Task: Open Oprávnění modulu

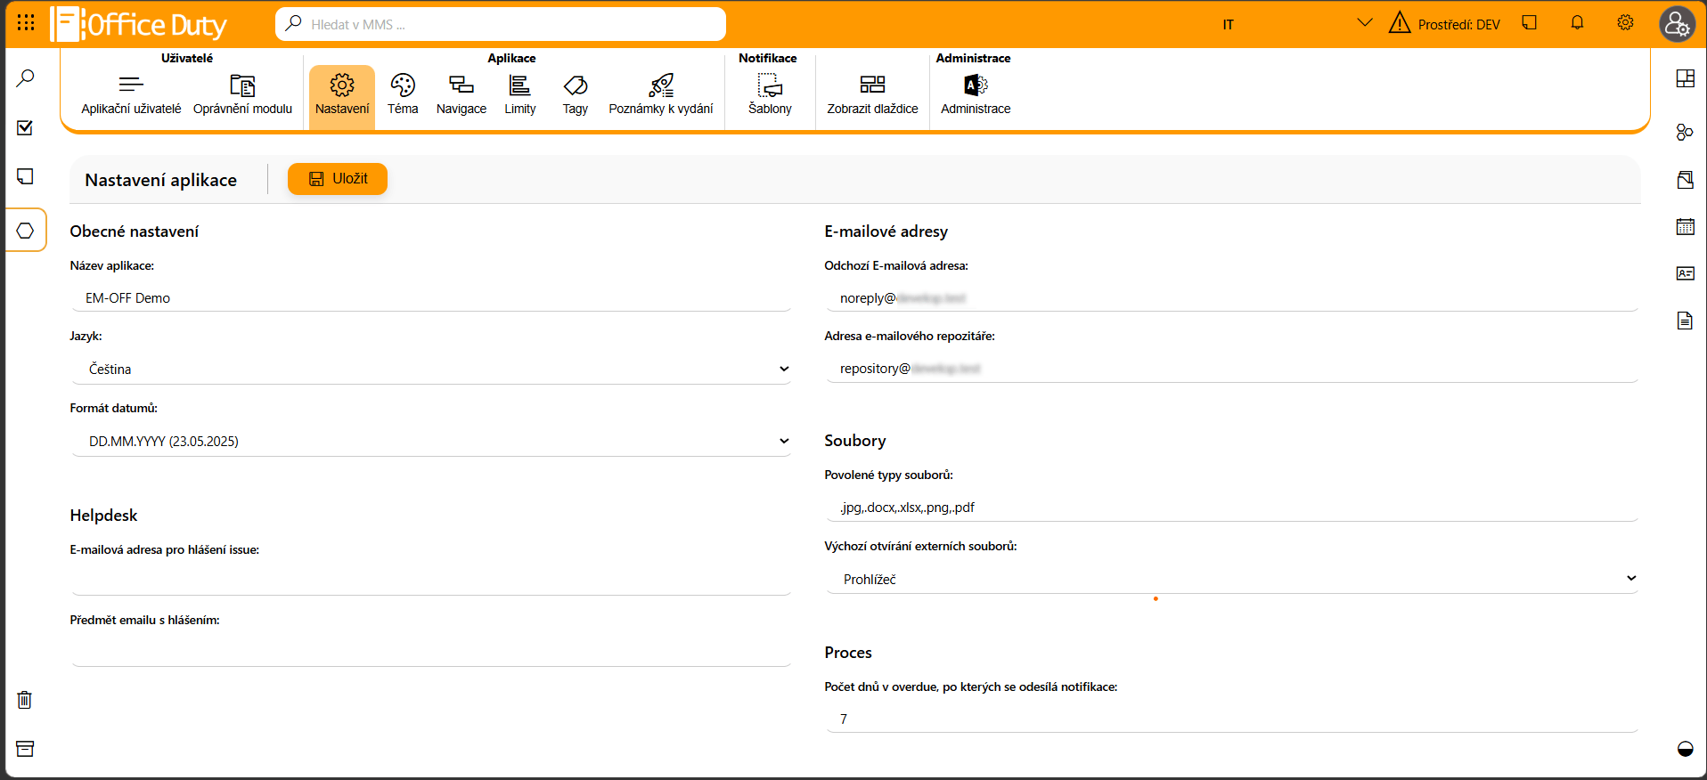Action: click(x=242, y=95)
